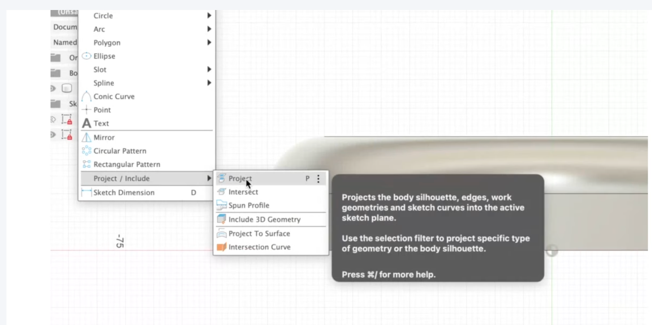The height and width of the screenshot is (325, 652).
Task: Choose Ellipse from the sketch menu
Action: (x=147, y=56)
